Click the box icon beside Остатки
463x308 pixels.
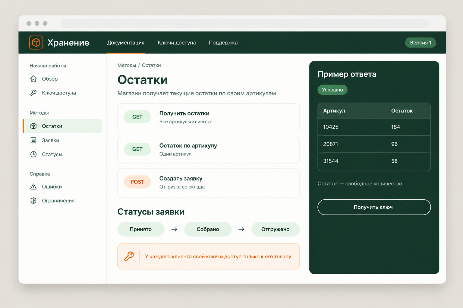click(x=33, y=126)
